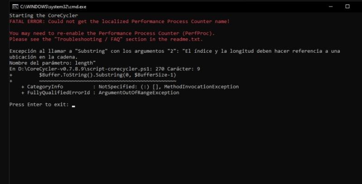The height and width of the screenshot is (184, 362).
Task: Click the script-corecycler.ps1 file path line
Action: tap(105, 69)
